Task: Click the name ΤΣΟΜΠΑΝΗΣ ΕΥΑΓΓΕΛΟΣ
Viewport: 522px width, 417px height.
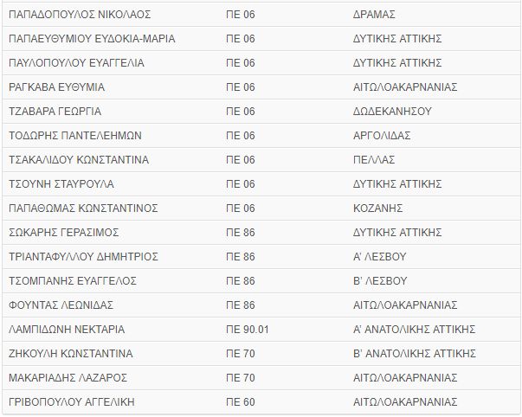Action: pyautogui.click(x=72, y=281)
